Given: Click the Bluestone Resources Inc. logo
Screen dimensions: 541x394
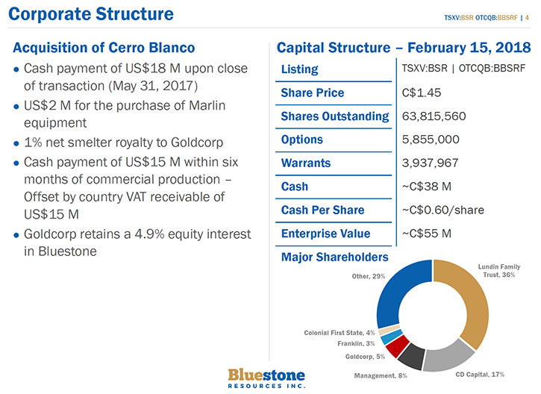Looking at the screenshot, I should (x=266, y=378).
